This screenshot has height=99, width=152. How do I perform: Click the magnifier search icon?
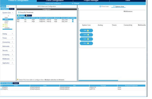[8, 6]
